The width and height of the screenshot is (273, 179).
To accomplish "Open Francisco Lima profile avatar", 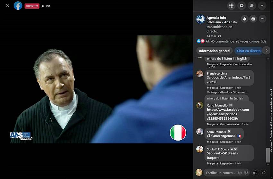I will [200, 74].
